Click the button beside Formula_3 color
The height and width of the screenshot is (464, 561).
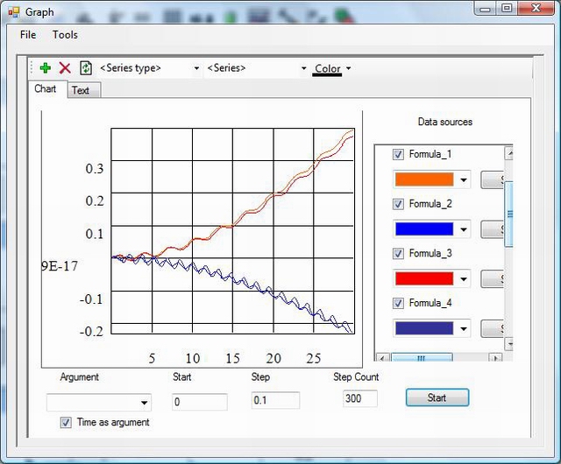click(x=492, y=278)
